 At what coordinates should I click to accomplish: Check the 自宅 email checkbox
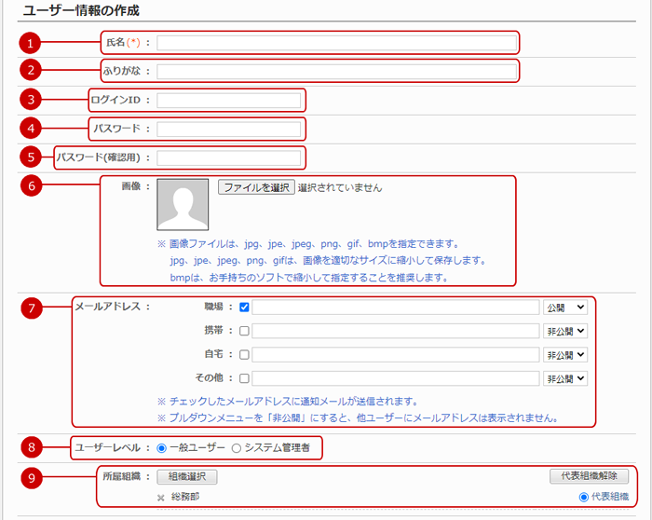pos(244,355)
